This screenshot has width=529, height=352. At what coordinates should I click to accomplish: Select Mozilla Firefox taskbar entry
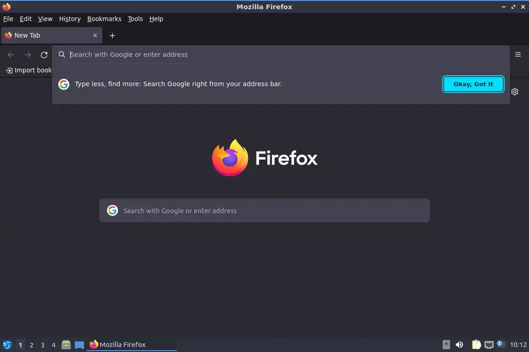pos(132,345)
